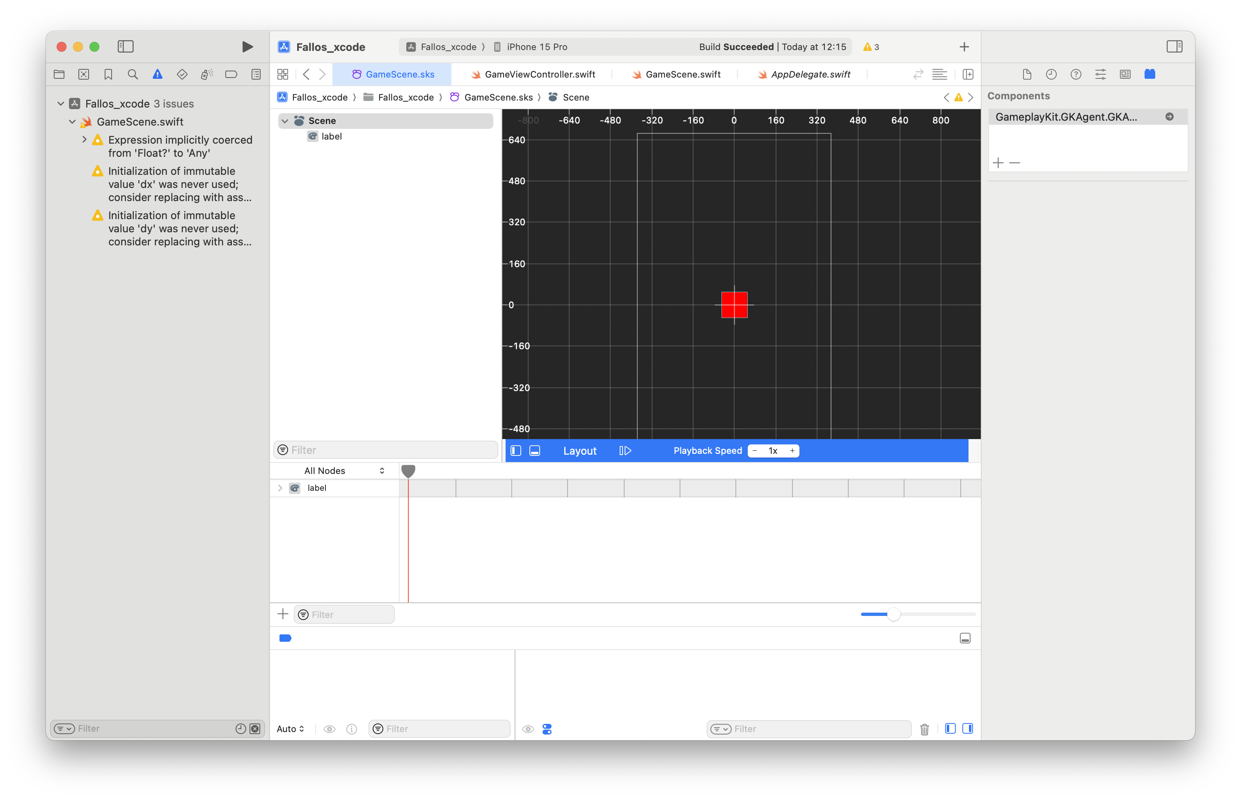The height and width of the screenshot is (801, 1241).
Task: Collapse GameScene.swift issues
Action: tap(72, 122)
